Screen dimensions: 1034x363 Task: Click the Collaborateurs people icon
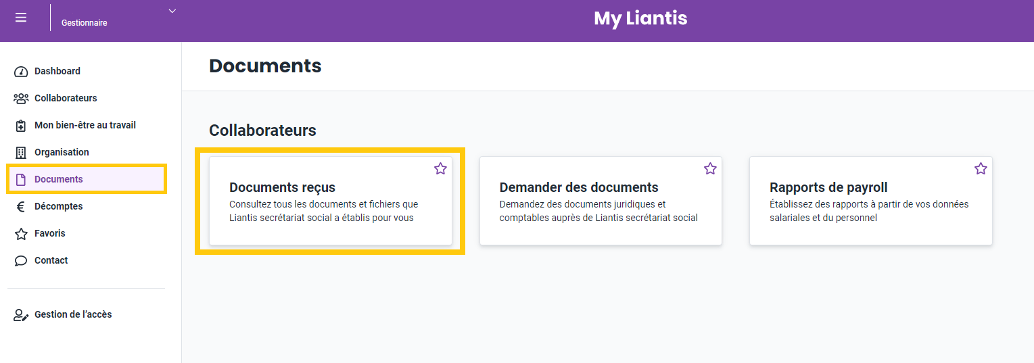(x=21, y=98)
